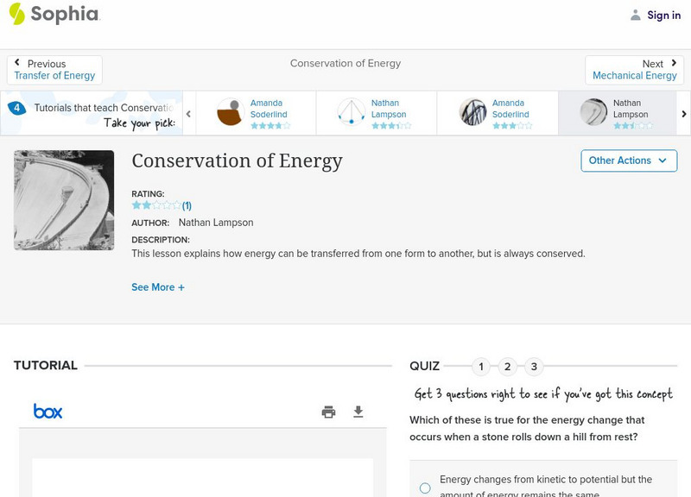Go to quiz question 3

tap(534, 367)
